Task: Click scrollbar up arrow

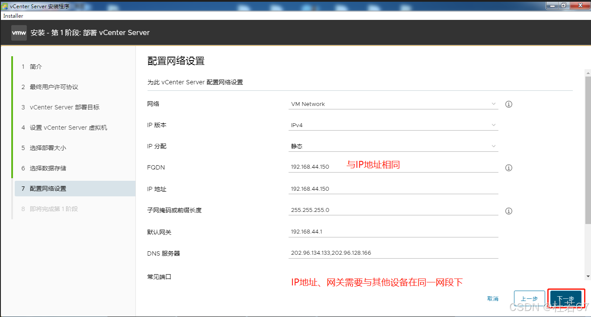Action: (588, 73)
